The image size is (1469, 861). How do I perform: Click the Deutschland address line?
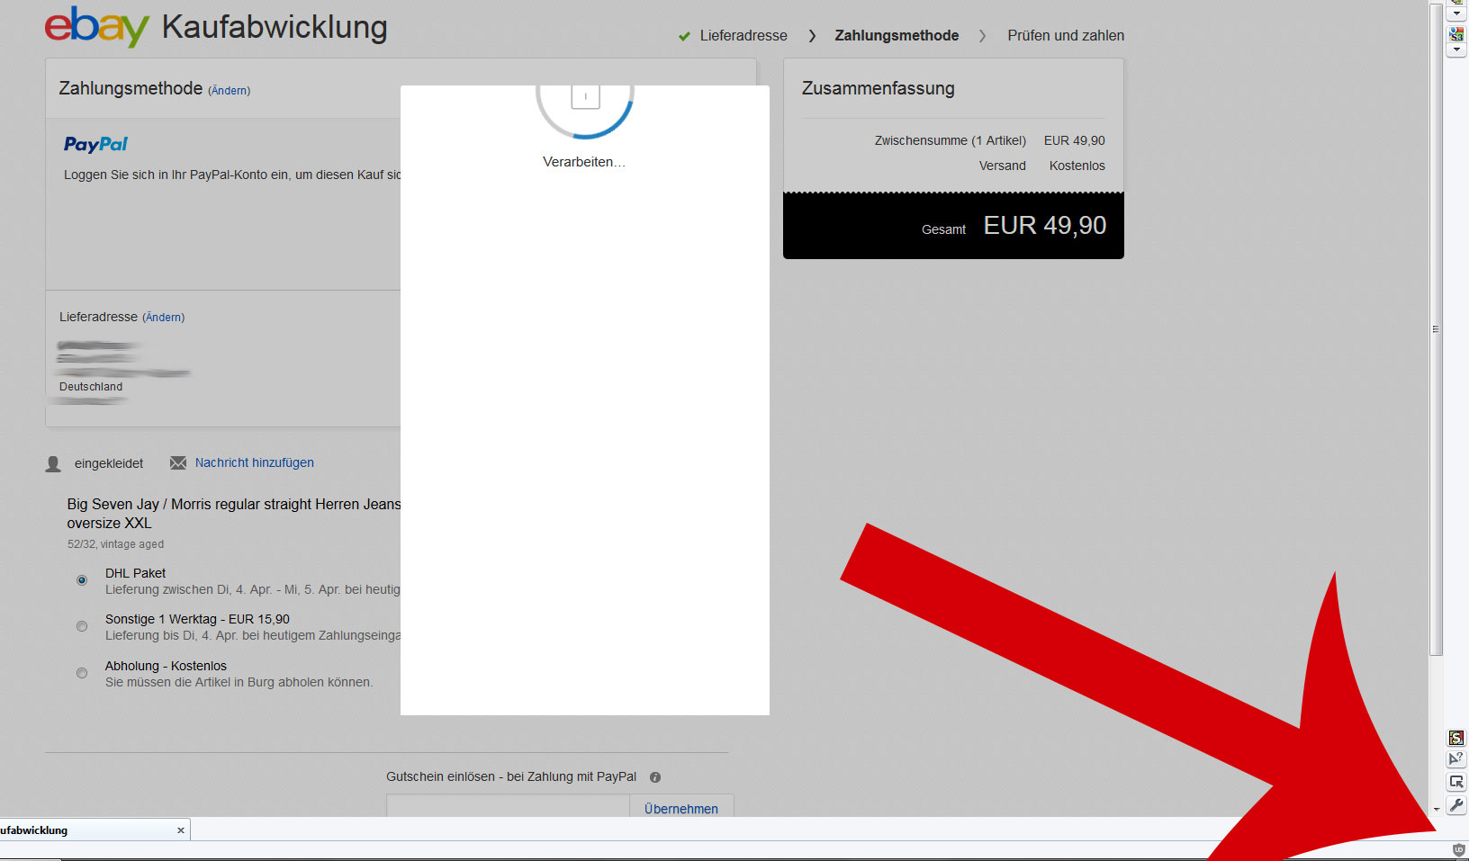[x=91, y=387]
